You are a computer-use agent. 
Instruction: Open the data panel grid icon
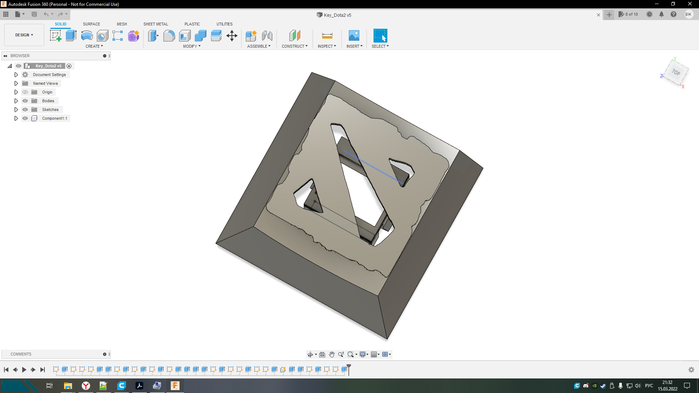(x=6, y=14)
